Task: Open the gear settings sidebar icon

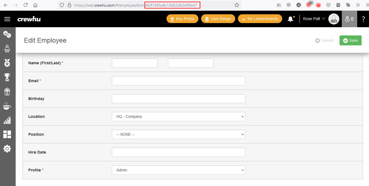Action: click(7, 149)
